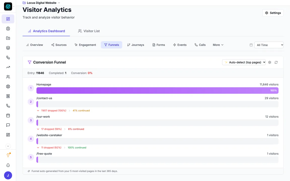Click the funnel gear settings icon
The image size is (290, 181).
tap(270, 62)
